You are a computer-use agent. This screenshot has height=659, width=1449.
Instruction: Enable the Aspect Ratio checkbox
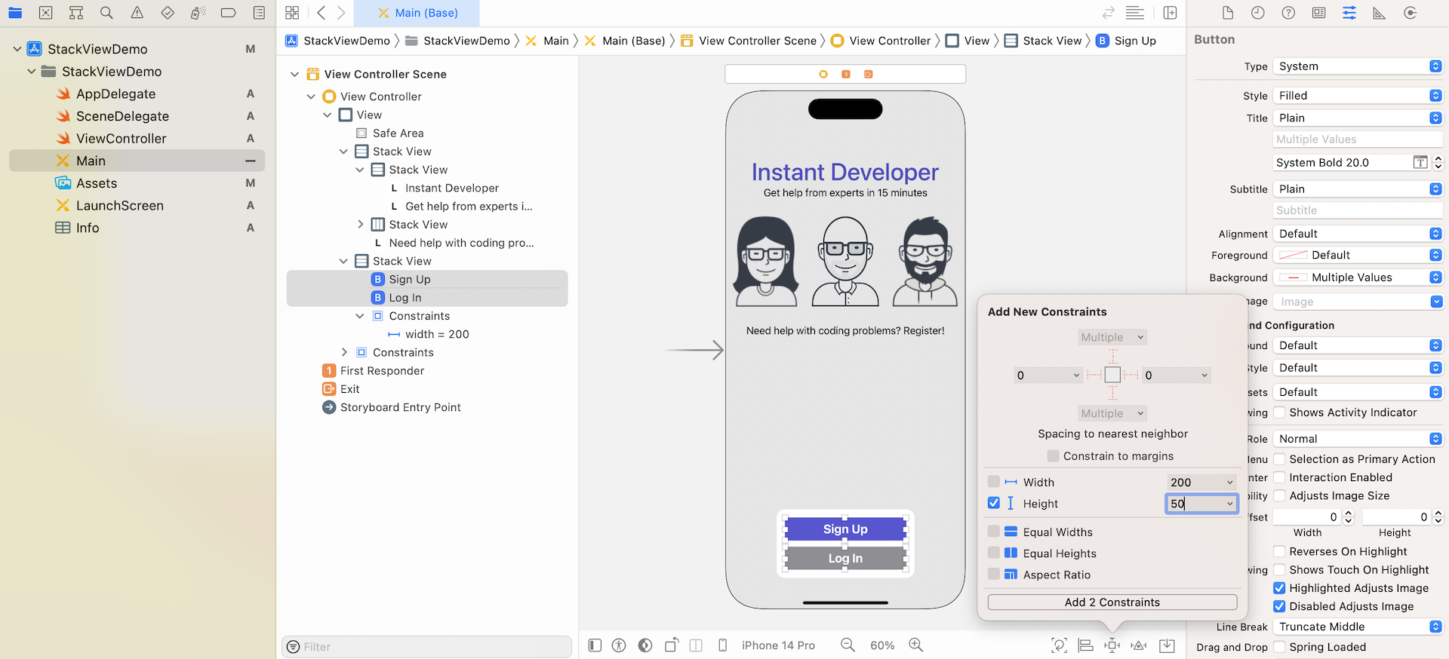pyautogui.click(x=994, y=575)
